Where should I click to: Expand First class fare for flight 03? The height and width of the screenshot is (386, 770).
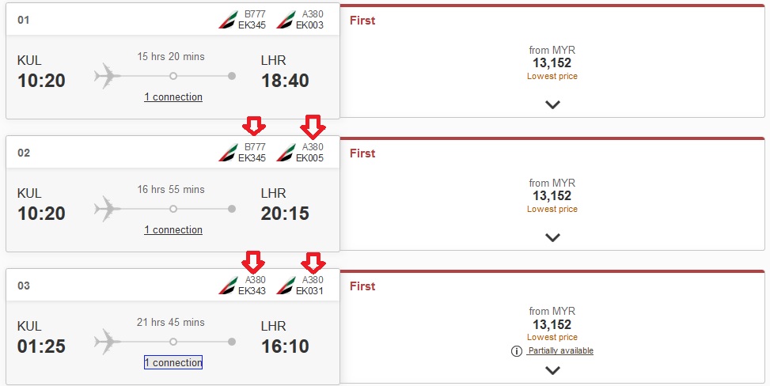552,370
